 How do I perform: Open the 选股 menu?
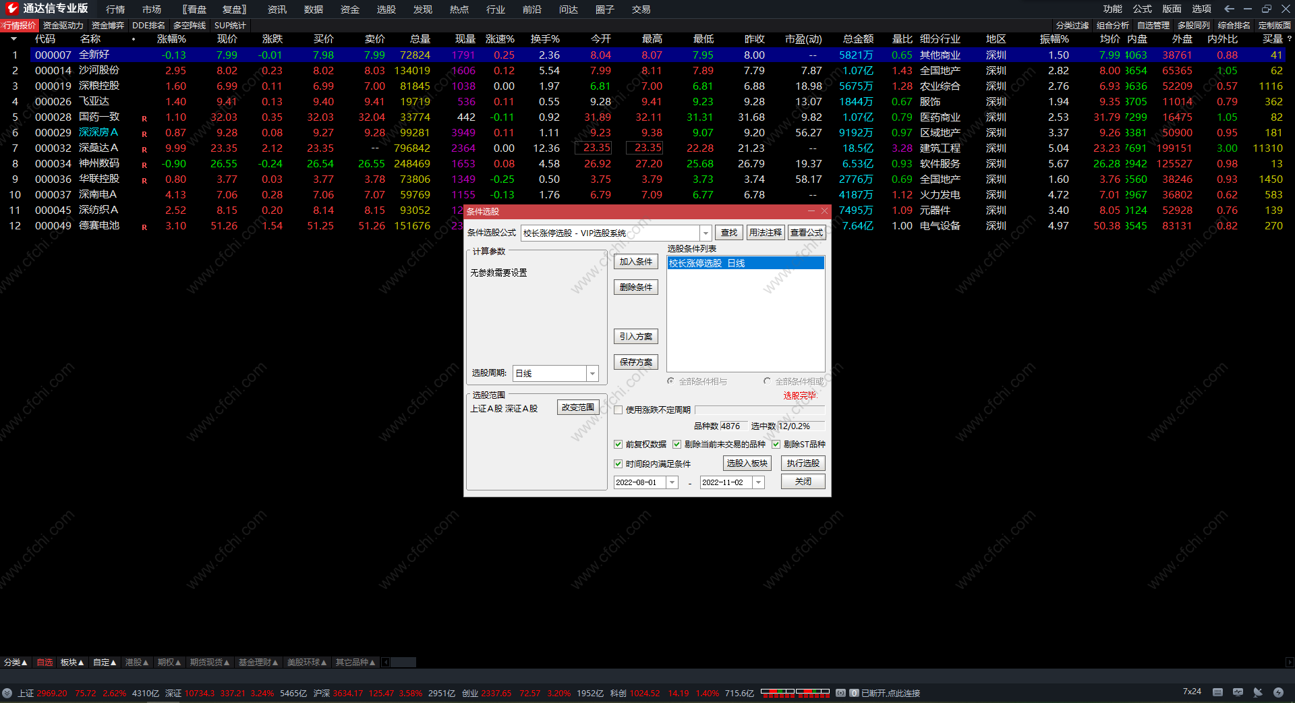click(x=386, y=9)
